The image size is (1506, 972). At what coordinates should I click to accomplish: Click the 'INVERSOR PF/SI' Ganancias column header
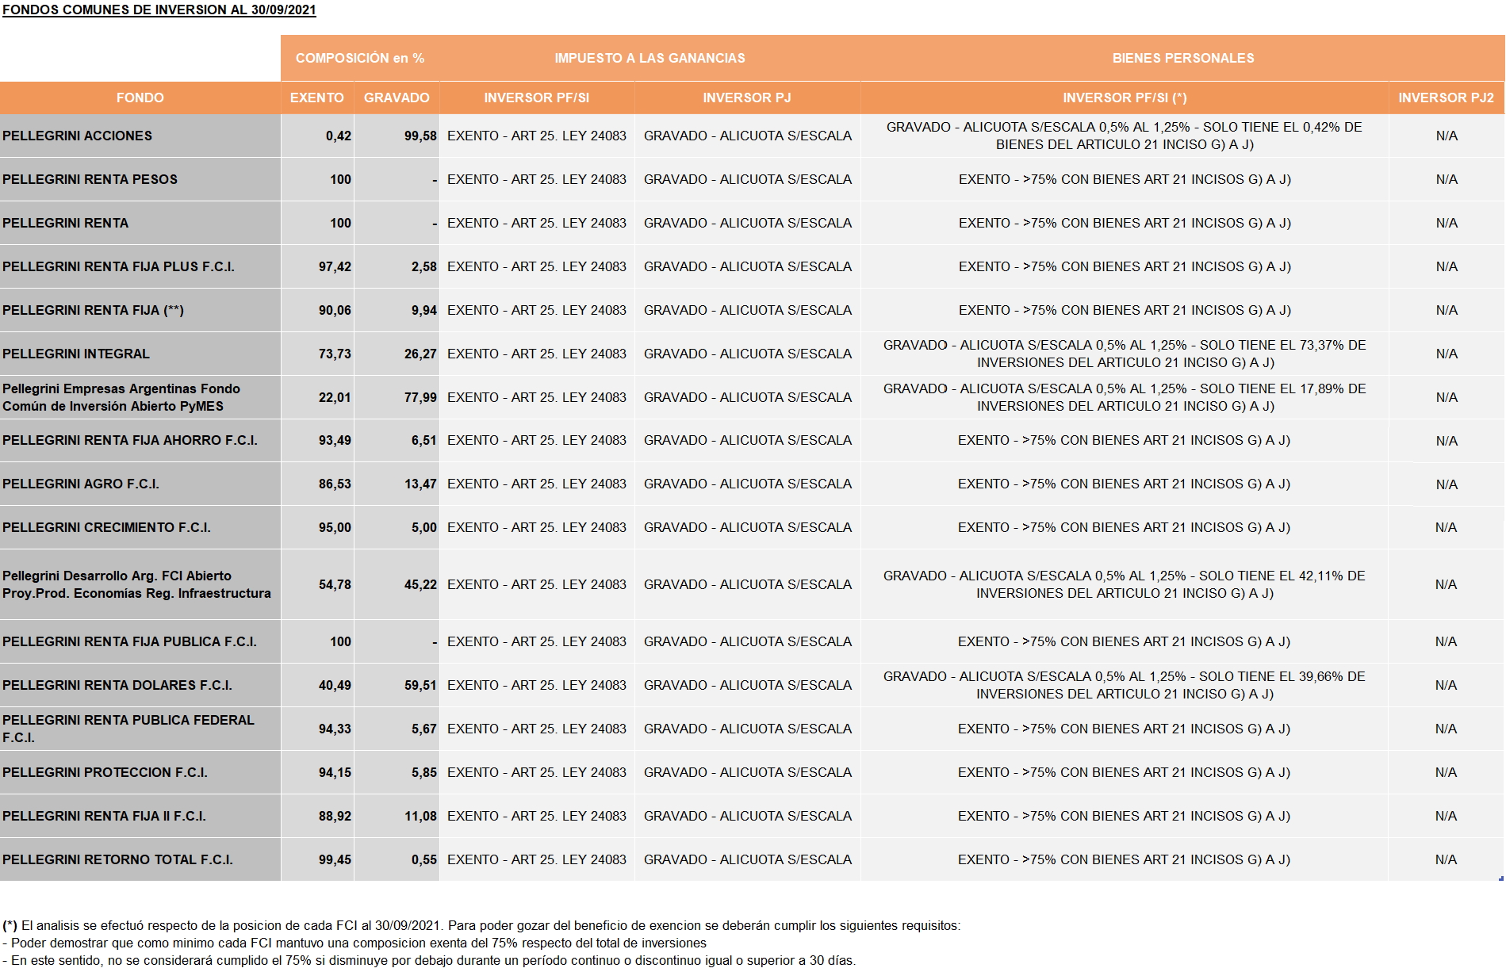coord(537,98)
